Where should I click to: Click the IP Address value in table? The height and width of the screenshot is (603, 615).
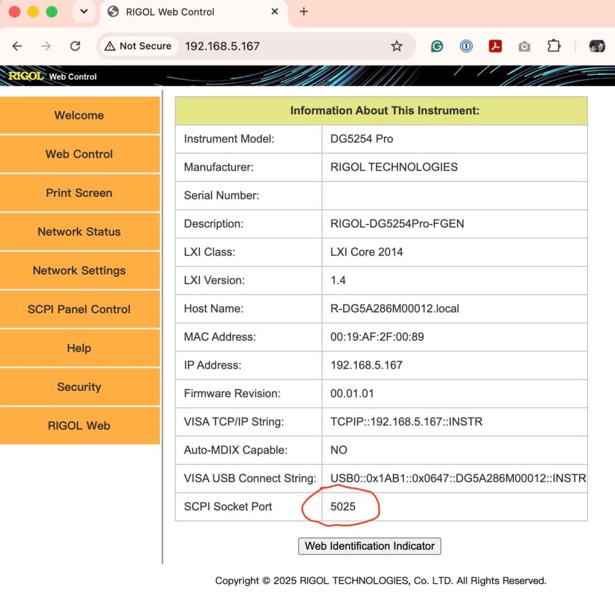[x=366, y=365]
